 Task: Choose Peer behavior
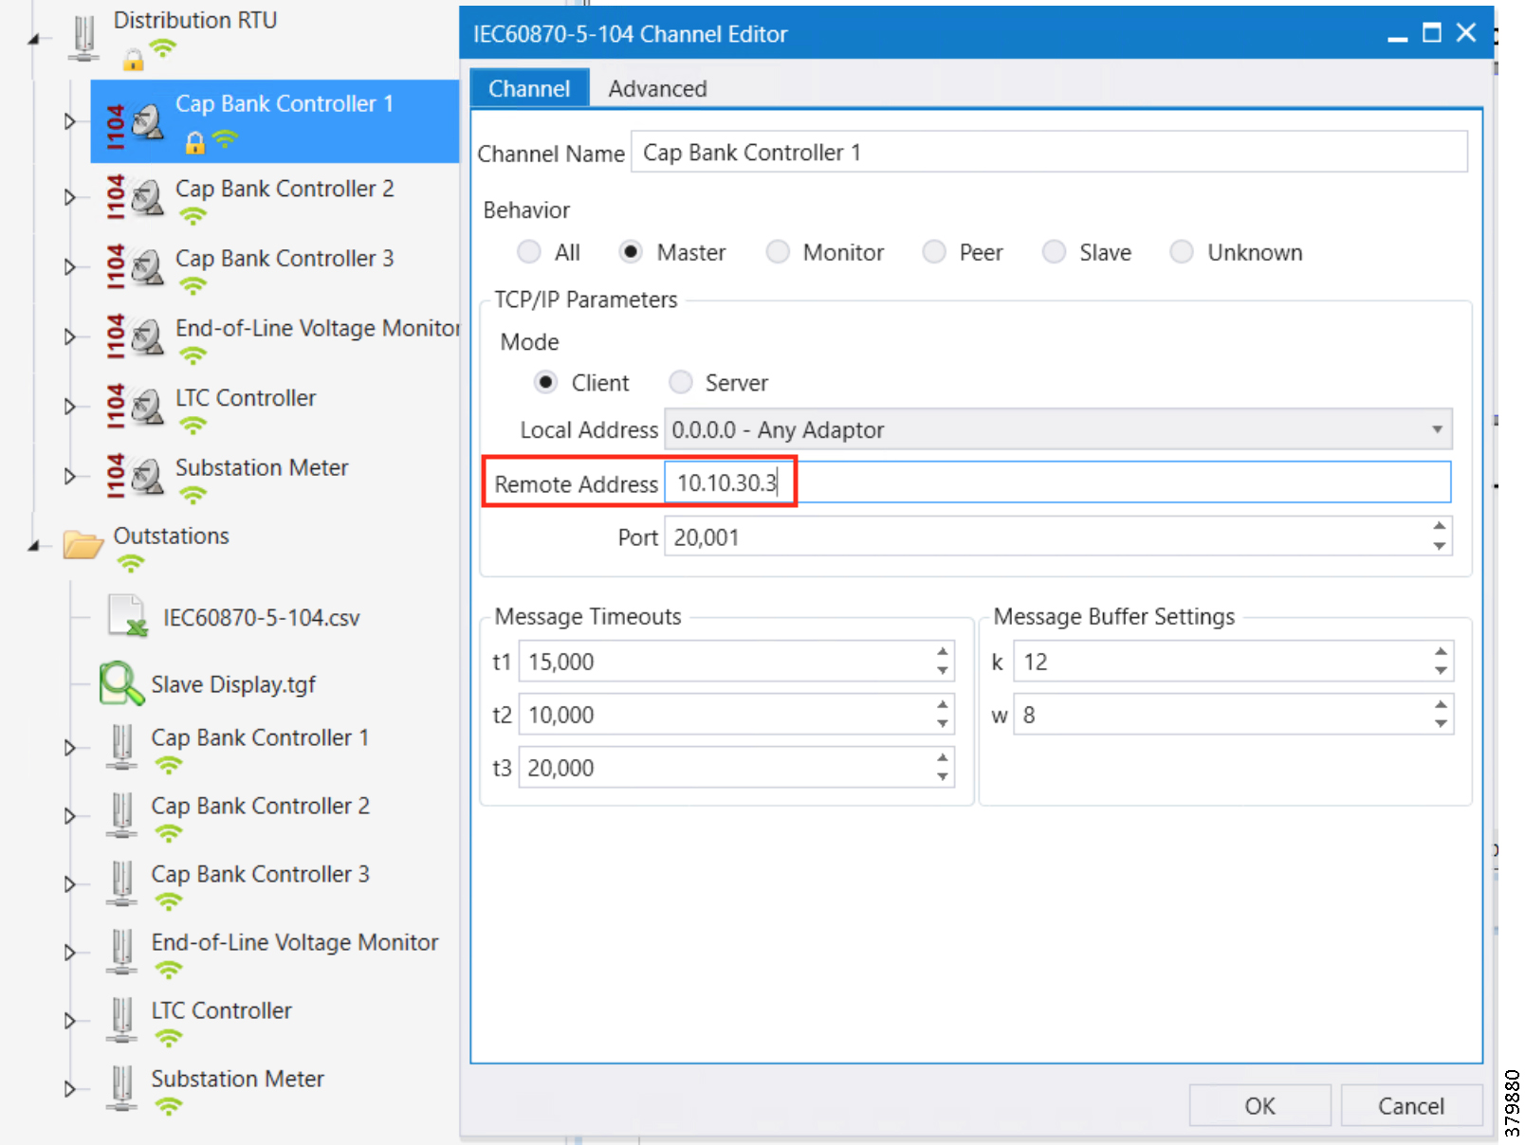(934, 252)
